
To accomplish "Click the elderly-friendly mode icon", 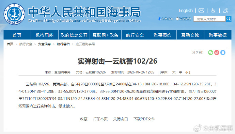I will click(225, 11).
